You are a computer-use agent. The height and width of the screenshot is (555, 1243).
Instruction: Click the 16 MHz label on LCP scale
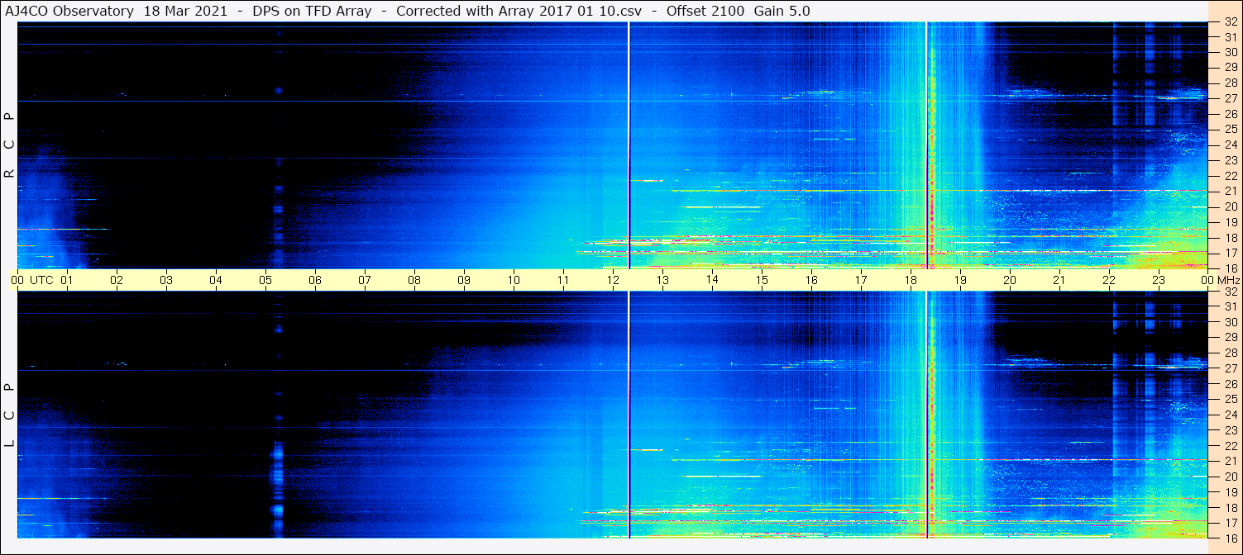1230,538
